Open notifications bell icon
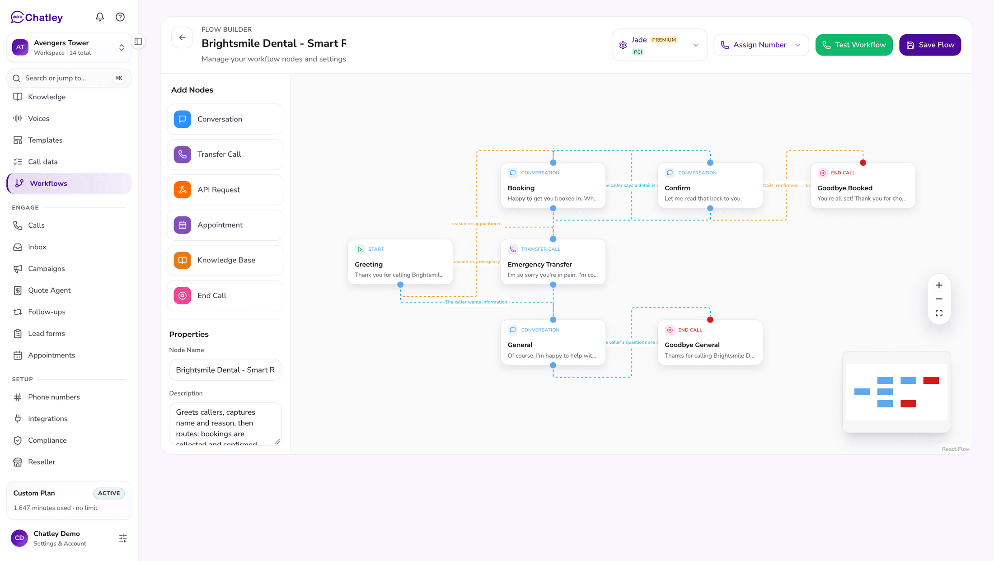 click(100, 17)
